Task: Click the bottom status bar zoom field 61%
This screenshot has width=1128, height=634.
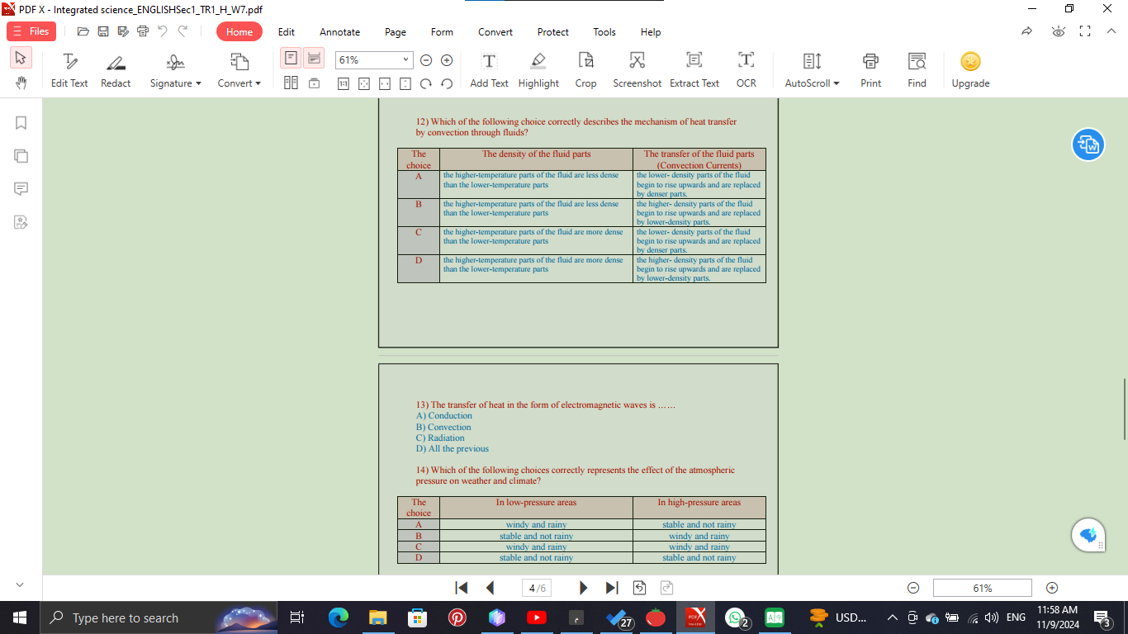Action: 982,589
